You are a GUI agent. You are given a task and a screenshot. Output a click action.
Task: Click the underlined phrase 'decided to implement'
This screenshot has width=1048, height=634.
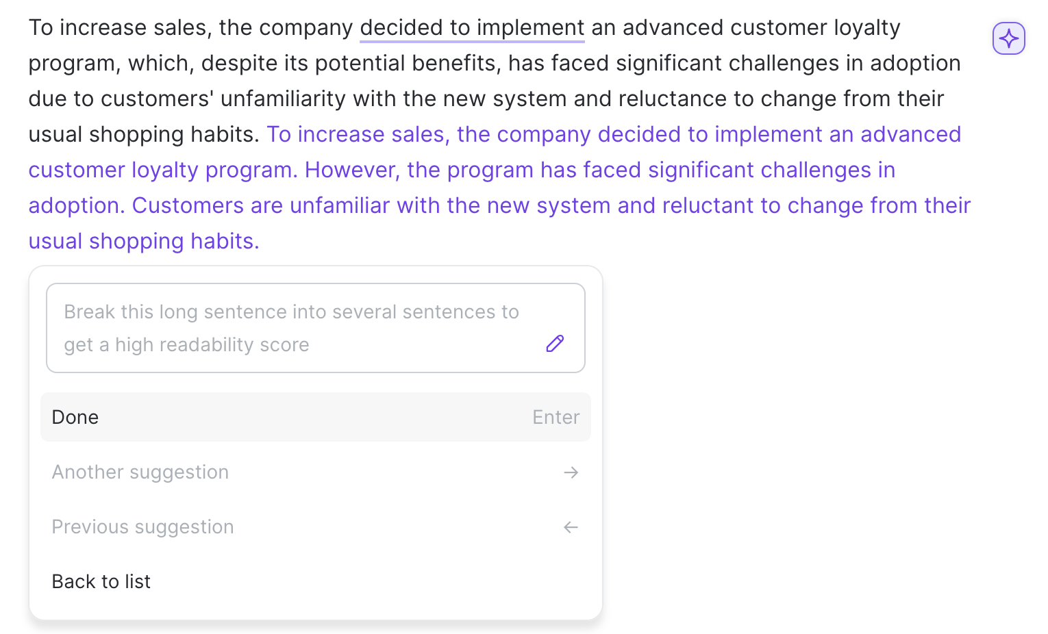point(472,28)
